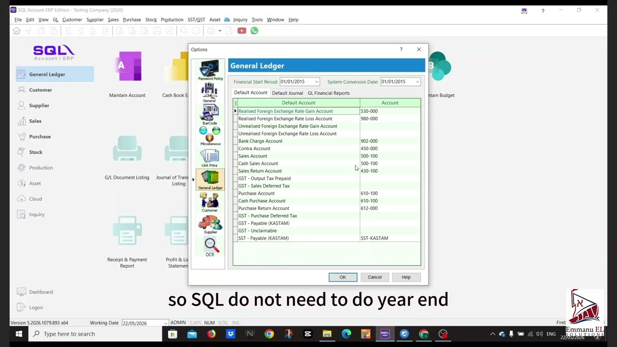Expand print toolbar dropdown arrow
This screenshot has width=617, height=347.
pyautogui.click(x=219, y=31)
